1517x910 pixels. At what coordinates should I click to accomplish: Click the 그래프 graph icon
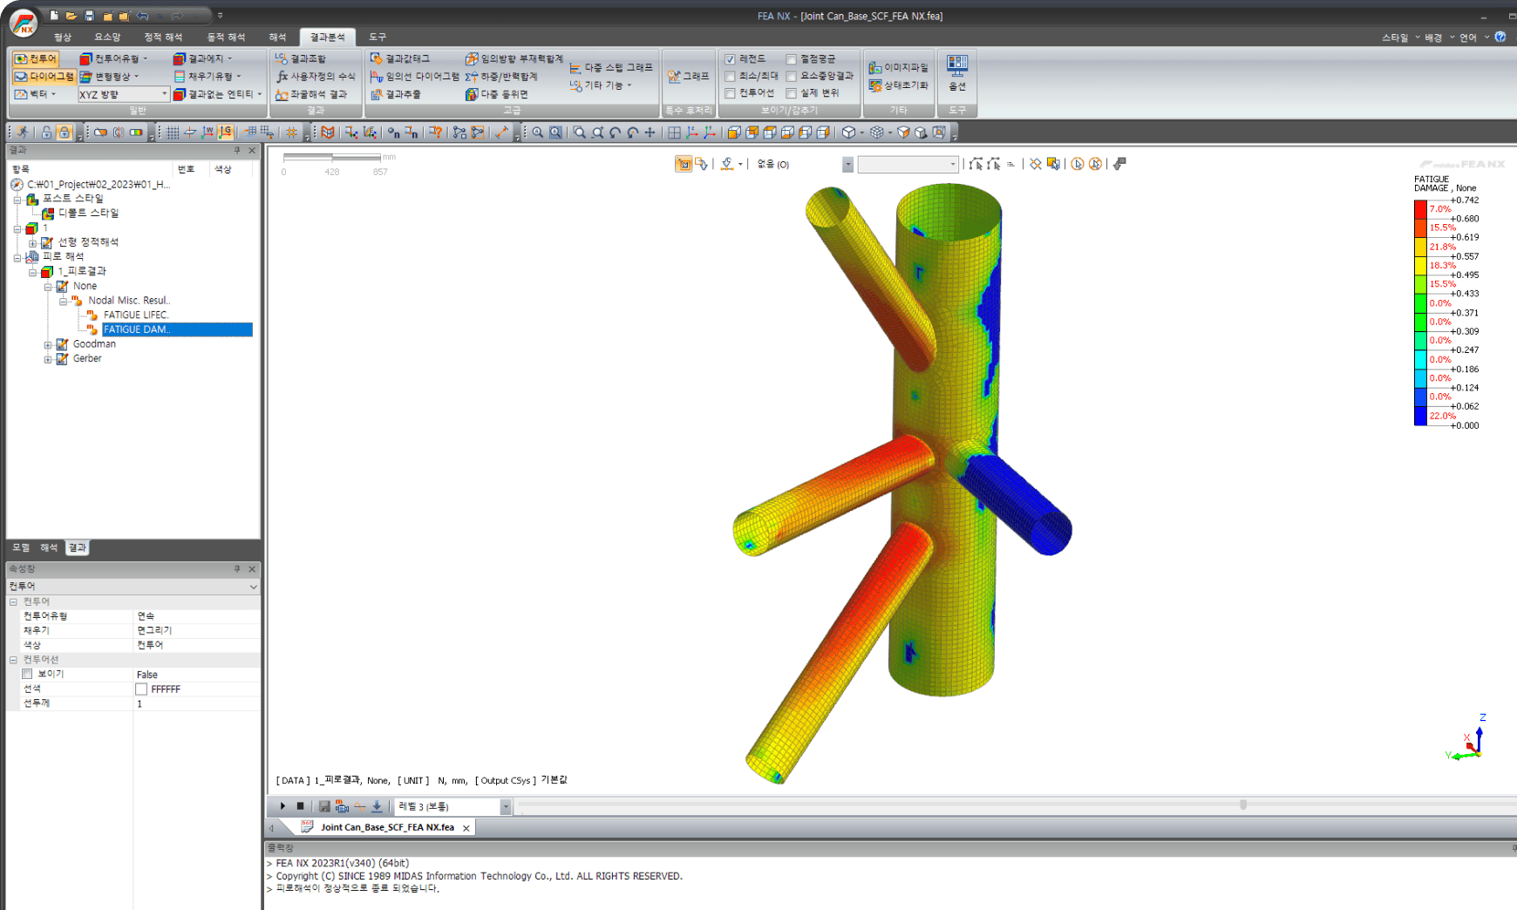[x=688, y=77]
